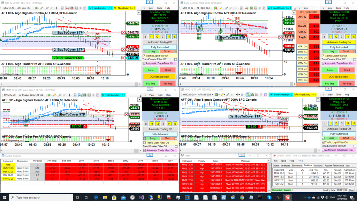Enable TrendOmeter Filter checkbox in M2K panel
Viewport: 357px width, 201px height.
click(x=354, y=59)
